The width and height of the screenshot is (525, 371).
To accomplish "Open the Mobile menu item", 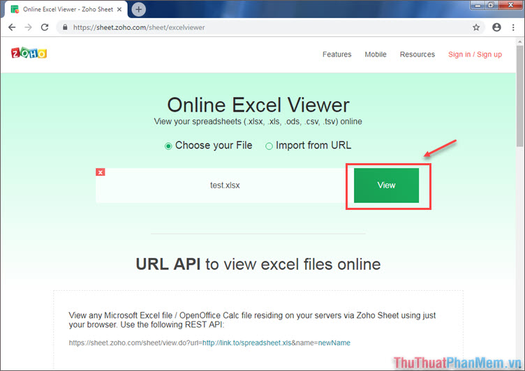I will [376, 54].
